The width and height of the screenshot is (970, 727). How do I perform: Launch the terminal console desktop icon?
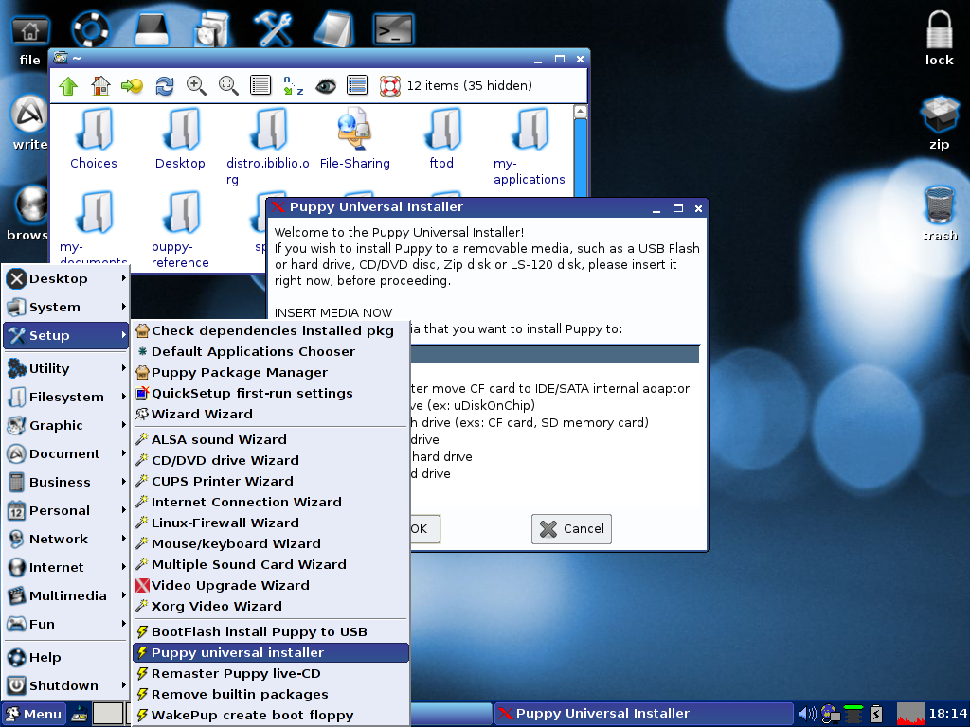click(393, 28)
